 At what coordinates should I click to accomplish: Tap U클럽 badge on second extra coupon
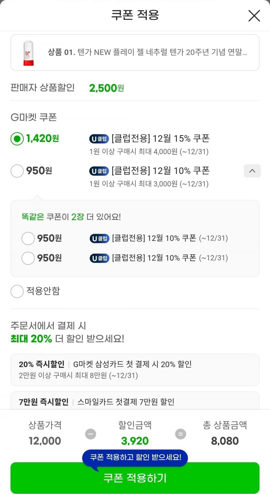point(99,258)
